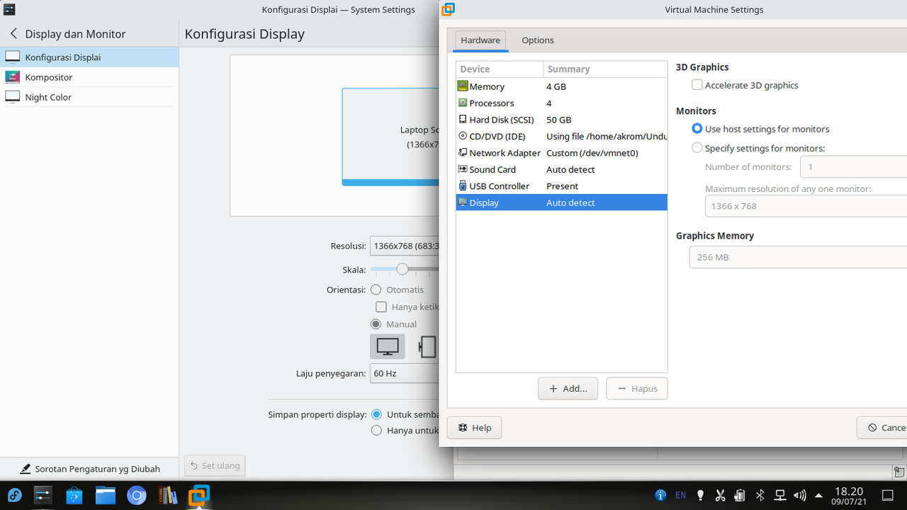Open the Fedora application launcher
The height and width of the screenshot is (510, 907).
(x=14, y=495)
